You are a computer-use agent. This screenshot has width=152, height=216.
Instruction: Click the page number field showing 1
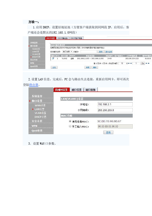tap(136, 63)
